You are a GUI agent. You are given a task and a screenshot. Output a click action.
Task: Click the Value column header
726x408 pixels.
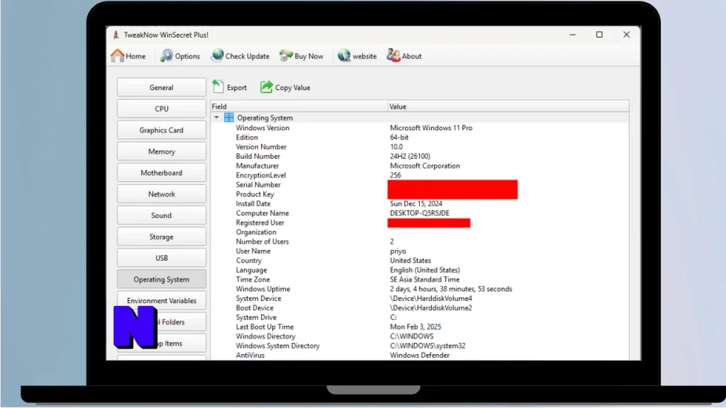click(508, 106)
